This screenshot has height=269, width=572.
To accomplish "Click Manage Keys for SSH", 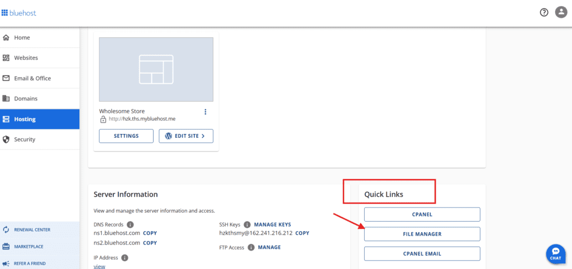I will click(x=273, y=224).
